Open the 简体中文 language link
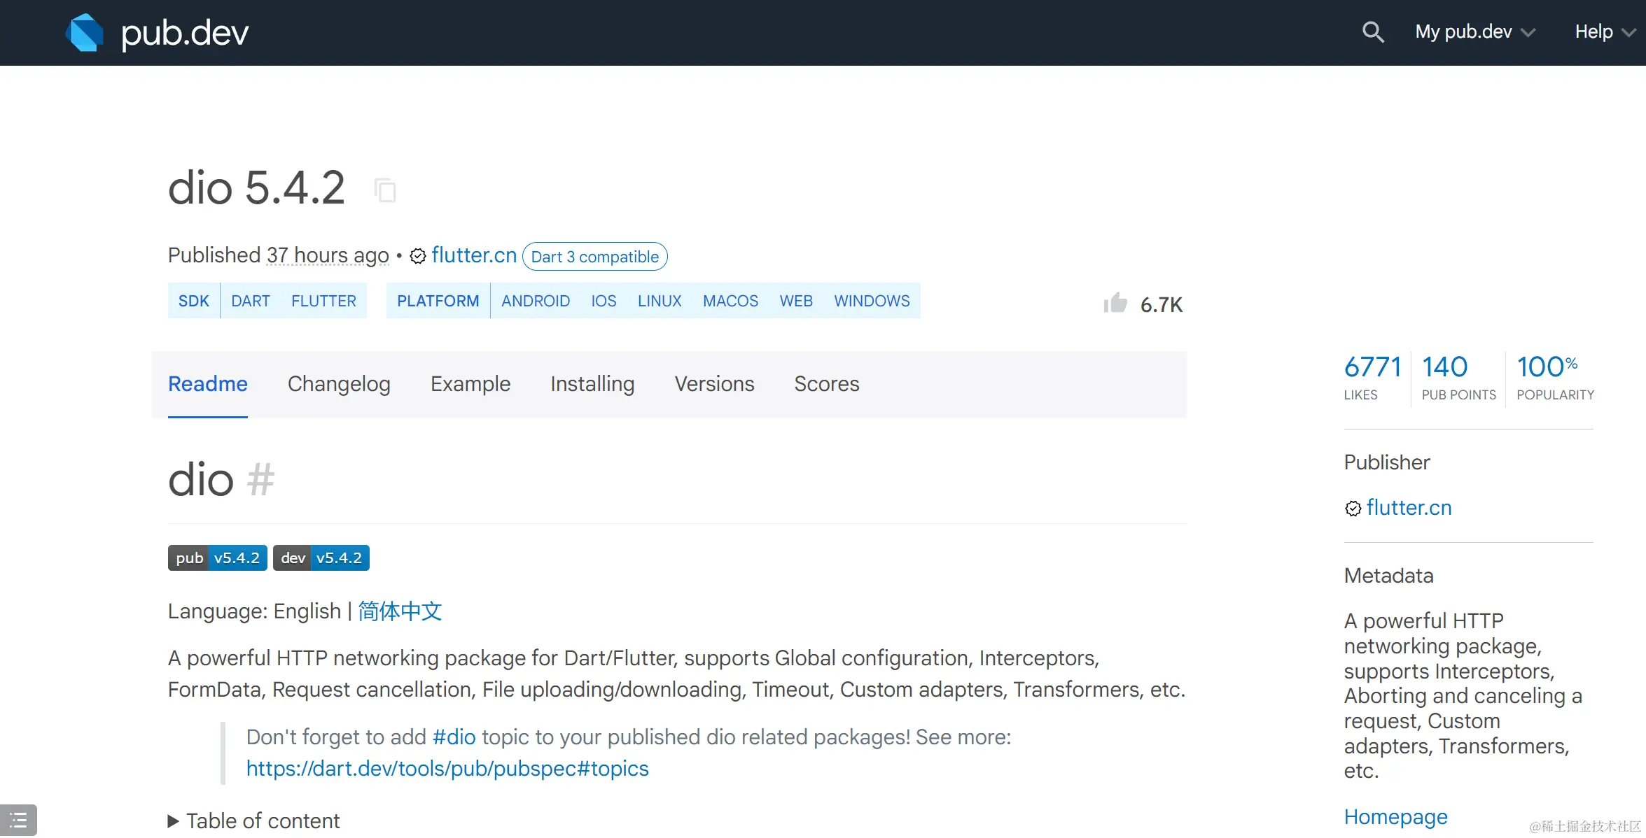1646x838 pixels. tap(400, 611)
